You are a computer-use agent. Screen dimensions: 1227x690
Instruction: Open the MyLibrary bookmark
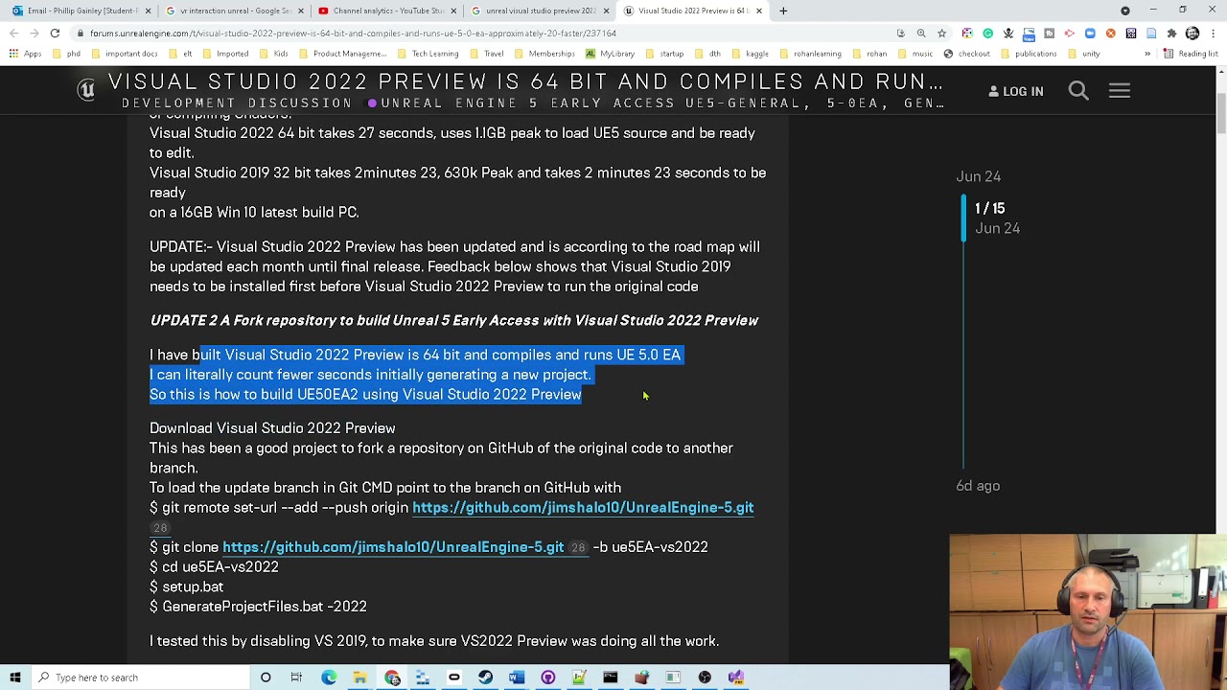click(610, 54)
